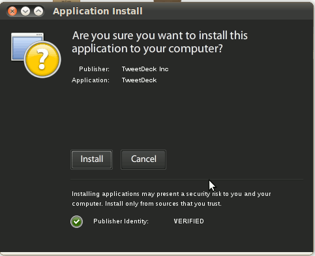Screen dimensions: 315x256
Task: Click the Application: label
Action: [x=91, y=80]
